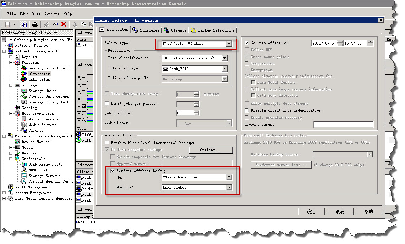Viewport: 405px width, 244px height.
Task: Click the Preferred server list... button
Action: 281,165
